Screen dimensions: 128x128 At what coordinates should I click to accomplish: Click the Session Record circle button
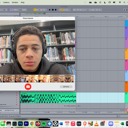69,10
